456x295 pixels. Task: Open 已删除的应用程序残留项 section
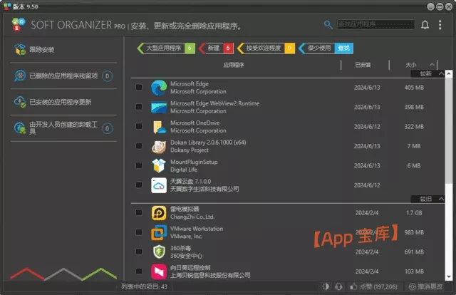[63, 76]
